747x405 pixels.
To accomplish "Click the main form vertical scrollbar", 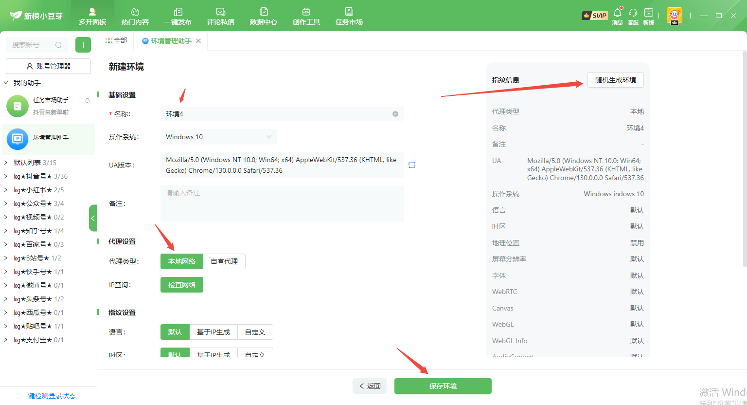I will click(745, 158).
